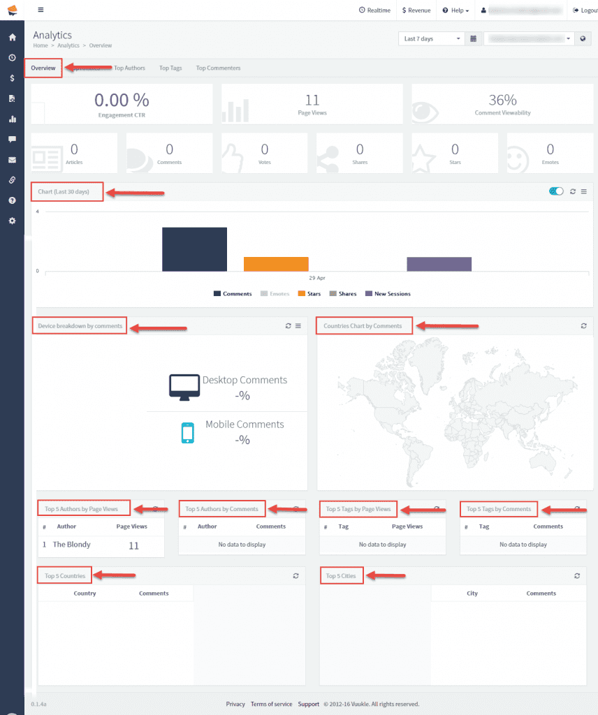
Task: Click the envelope icon in sidebar
Action: [x=12, y=160]
